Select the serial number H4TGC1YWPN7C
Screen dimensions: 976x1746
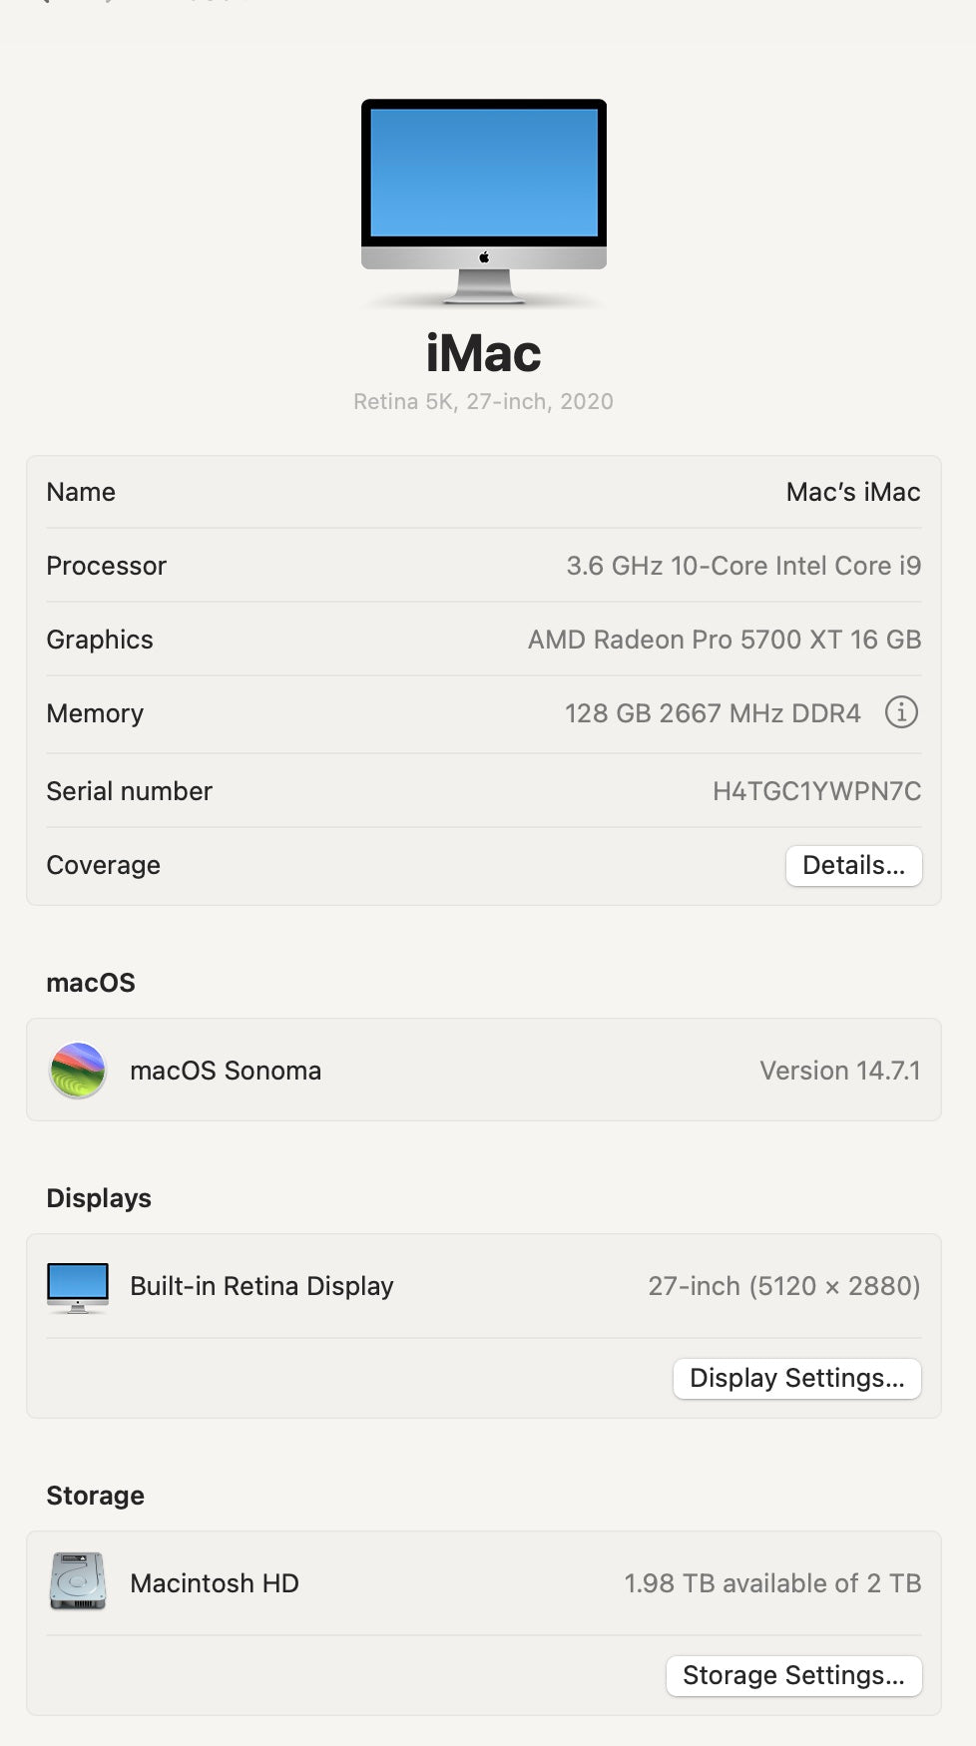(x=817, y=790)
